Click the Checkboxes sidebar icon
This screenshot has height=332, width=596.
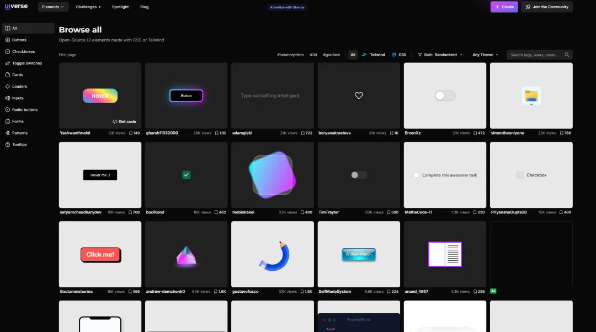(8, 52)
